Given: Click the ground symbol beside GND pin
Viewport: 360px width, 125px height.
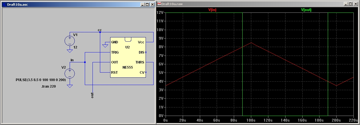Looking at the screenshot, I should pyautogui.click(x=105, y=46).
